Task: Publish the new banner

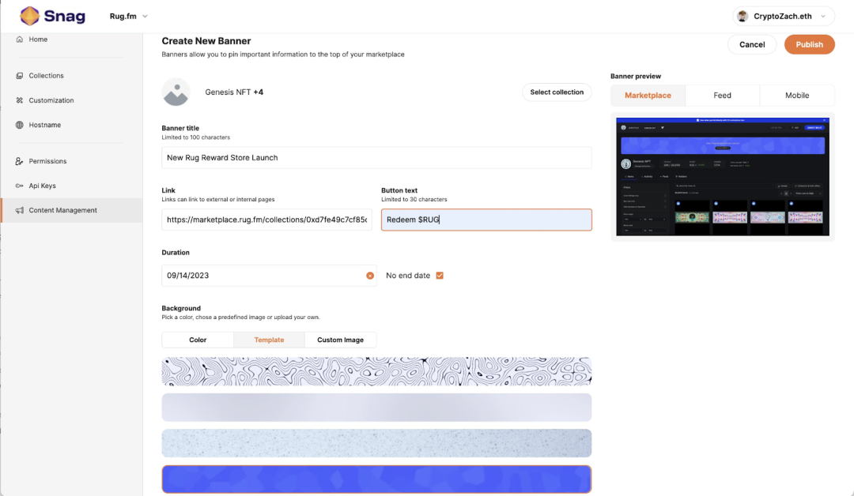Action: tap(810, 44)
